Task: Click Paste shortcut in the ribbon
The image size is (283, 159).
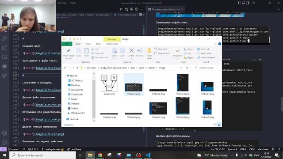Action: (x=99, y=57)
